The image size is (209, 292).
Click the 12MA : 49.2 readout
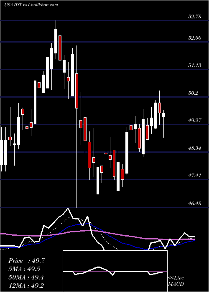coord(26,286)
